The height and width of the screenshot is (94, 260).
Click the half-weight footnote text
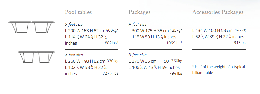pyautogui.click(x=219, y=70)
